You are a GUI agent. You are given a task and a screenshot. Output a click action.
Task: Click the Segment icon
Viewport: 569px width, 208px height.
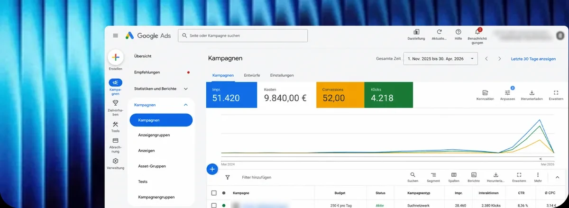[x=433, y=175]
